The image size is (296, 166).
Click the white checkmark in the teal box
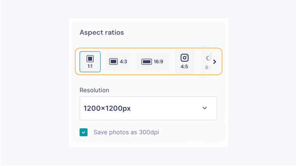pyautogui.click(x=83, y=132)
